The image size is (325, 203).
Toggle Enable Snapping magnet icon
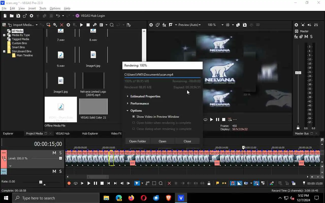233,183
